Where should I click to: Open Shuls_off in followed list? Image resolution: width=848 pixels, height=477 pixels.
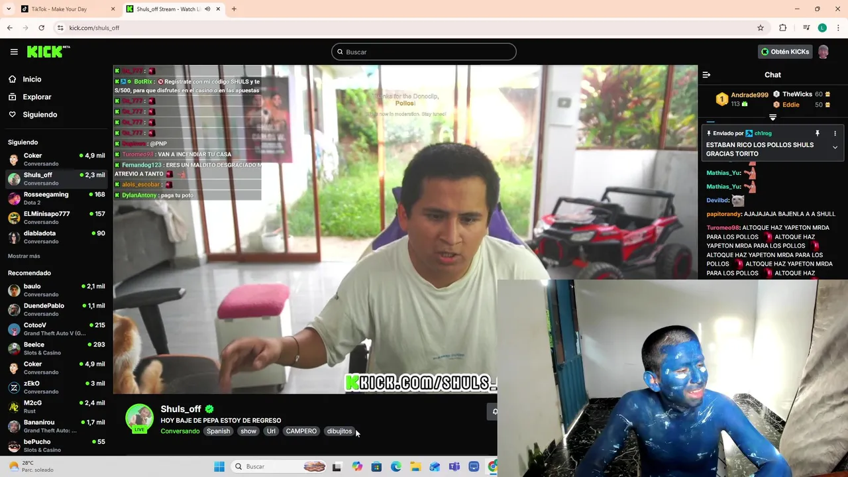click(x=56, y=179)
